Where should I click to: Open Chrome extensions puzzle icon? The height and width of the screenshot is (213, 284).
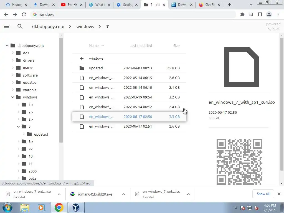coord(242,14)
